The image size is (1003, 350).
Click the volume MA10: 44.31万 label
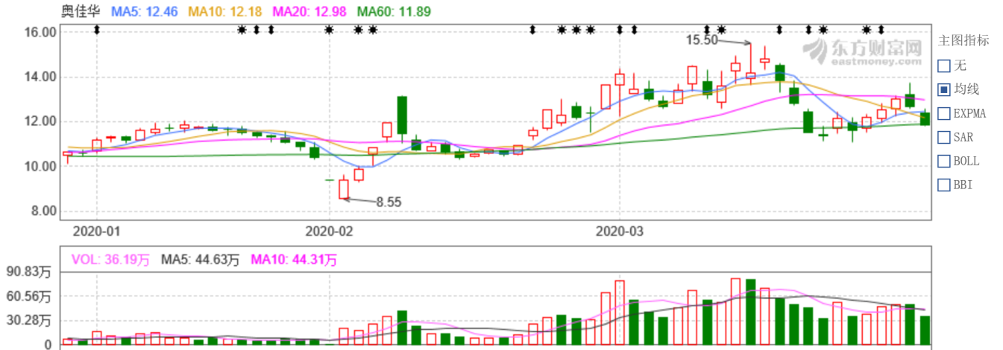click(x=294, y=260)
